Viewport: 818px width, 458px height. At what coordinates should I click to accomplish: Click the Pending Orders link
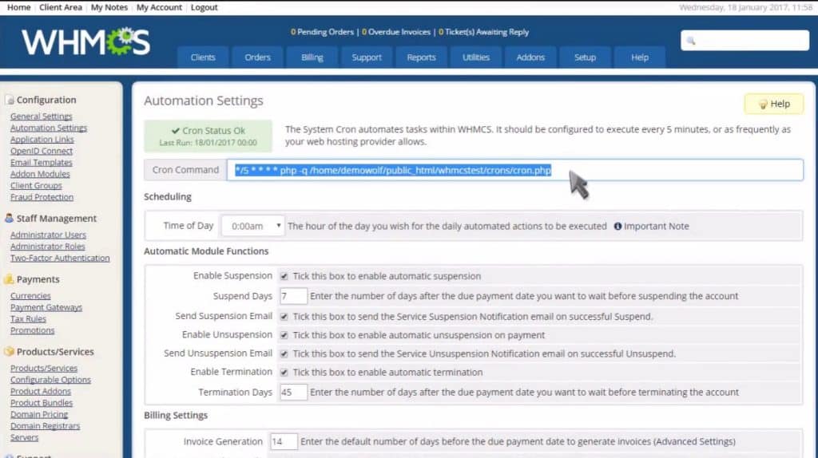[322, 32]
